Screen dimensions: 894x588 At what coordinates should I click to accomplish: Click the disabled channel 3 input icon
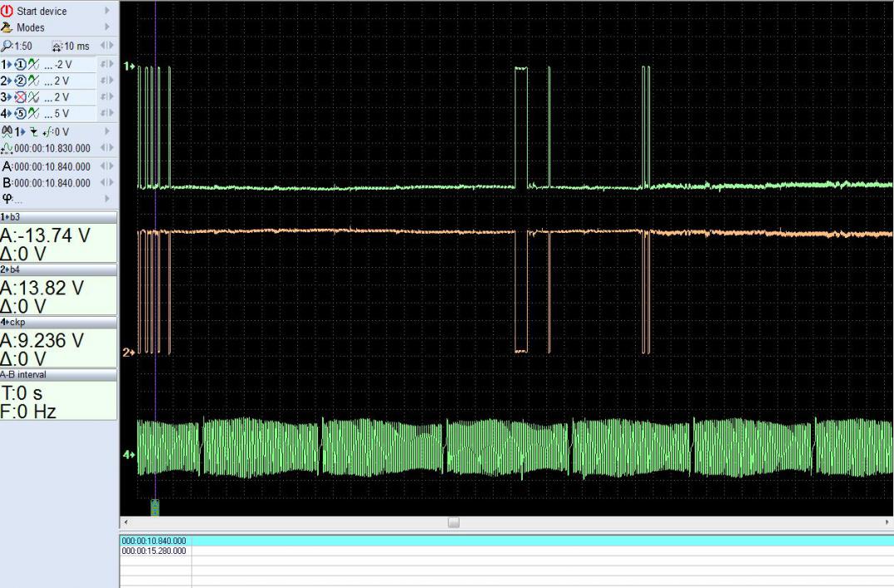21,96
